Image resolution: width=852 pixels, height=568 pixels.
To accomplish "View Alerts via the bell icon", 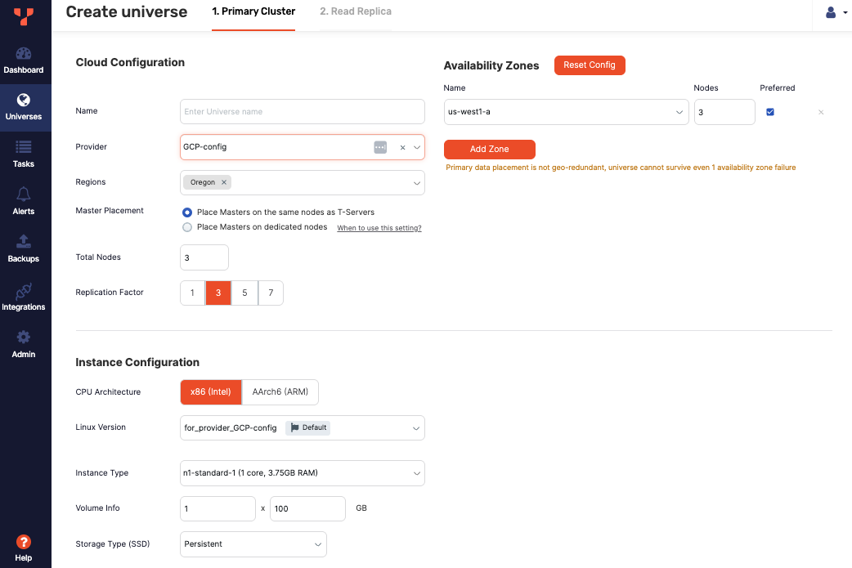I will tap(25, 202).
